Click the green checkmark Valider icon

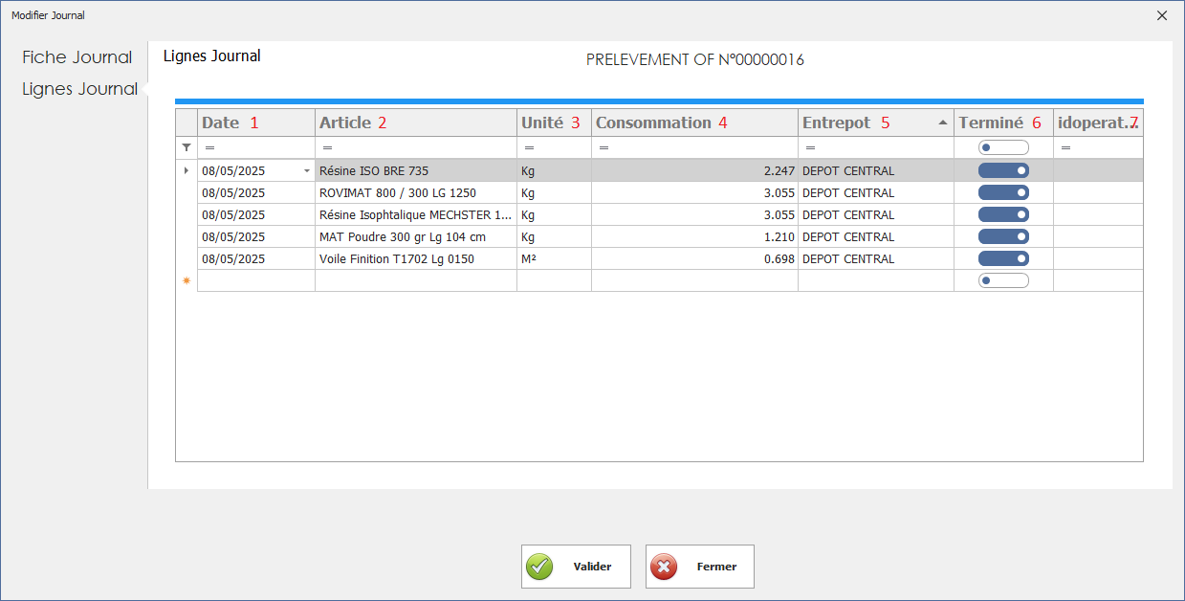(539, 567)
